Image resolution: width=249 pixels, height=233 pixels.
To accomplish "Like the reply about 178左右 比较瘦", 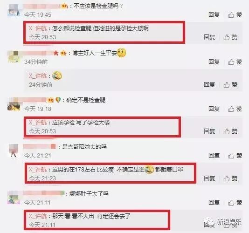I will tap(230, 178).
